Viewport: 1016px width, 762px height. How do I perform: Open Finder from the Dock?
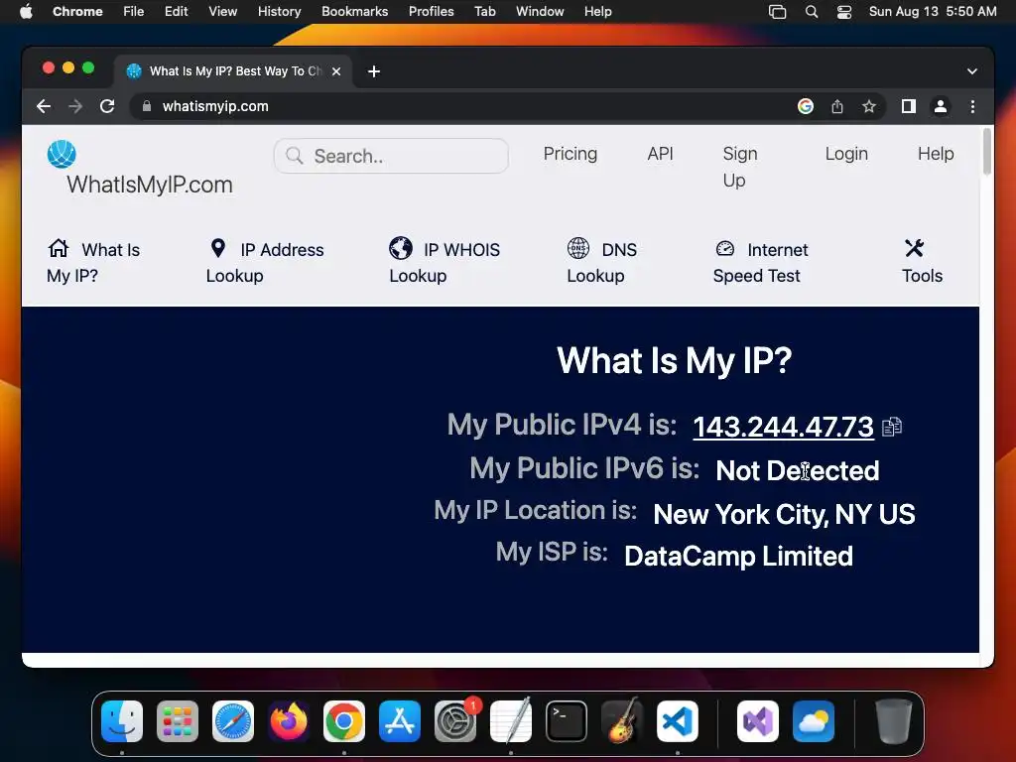click(122, 721)
